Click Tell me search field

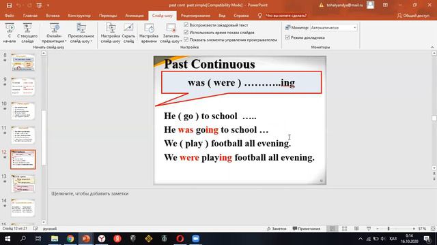coord(286,16)
